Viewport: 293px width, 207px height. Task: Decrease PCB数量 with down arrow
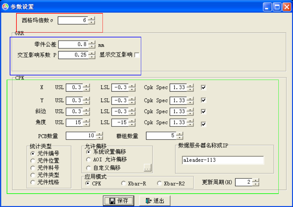pos(99,138)
